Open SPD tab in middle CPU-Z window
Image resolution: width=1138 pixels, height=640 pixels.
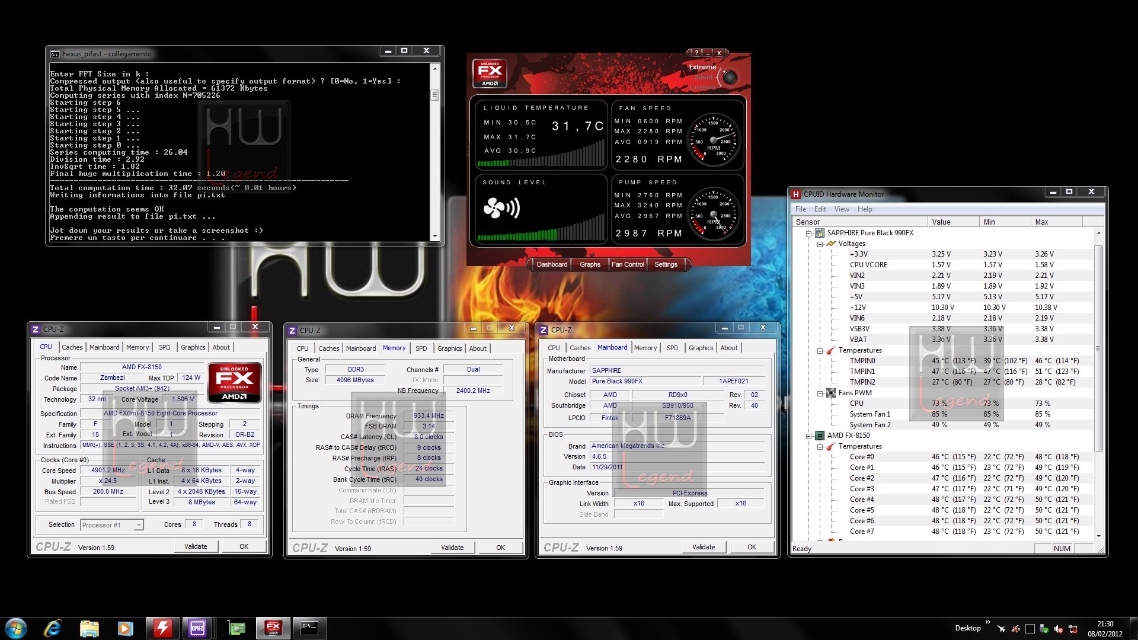[421, 349]
